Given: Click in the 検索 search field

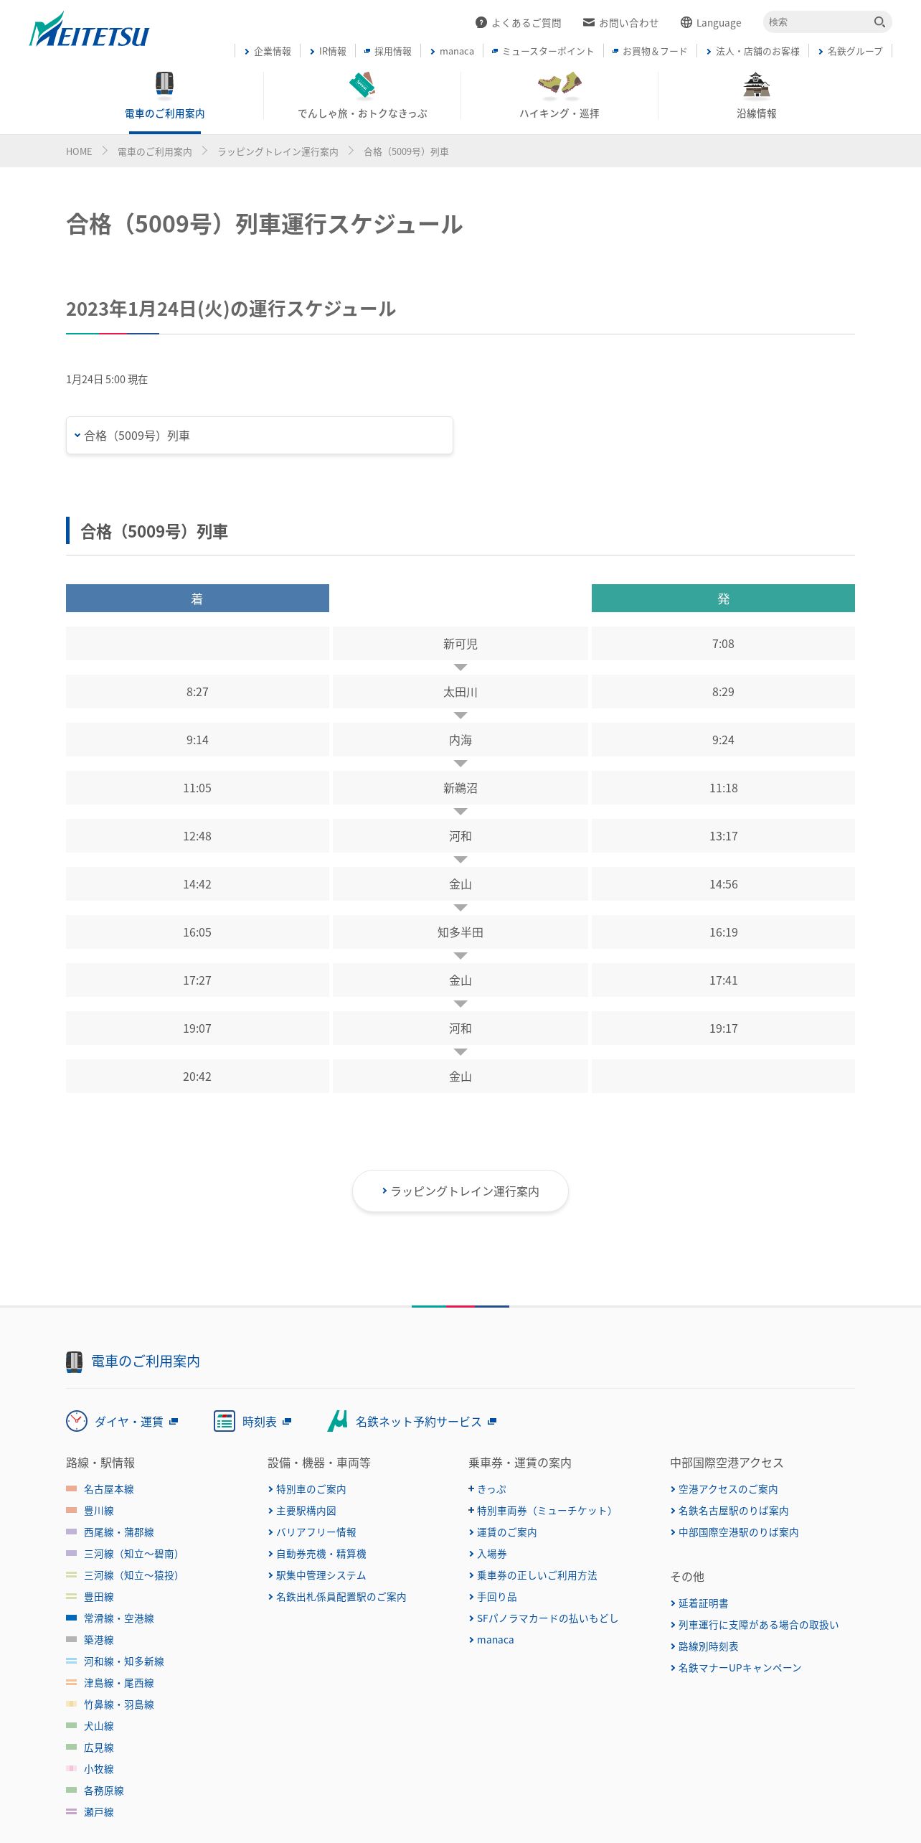Looking at the screenshot, I should [x=818, y=22].
